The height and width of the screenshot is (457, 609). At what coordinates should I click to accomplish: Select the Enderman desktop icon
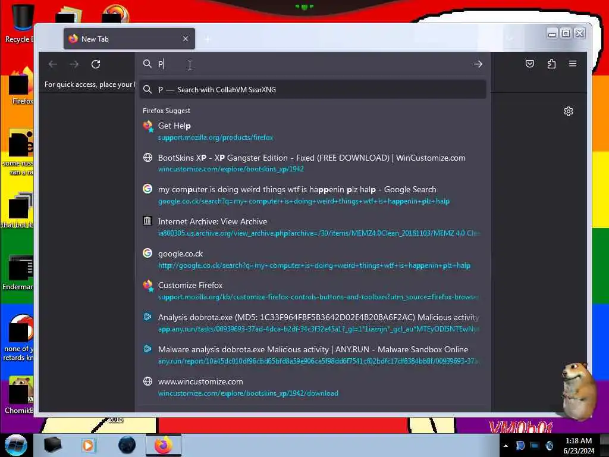coord(18,272)
